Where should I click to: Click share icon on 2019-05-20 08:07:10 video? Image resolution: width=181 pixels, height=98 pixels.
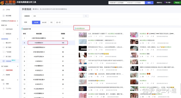[x=100, y=50]
